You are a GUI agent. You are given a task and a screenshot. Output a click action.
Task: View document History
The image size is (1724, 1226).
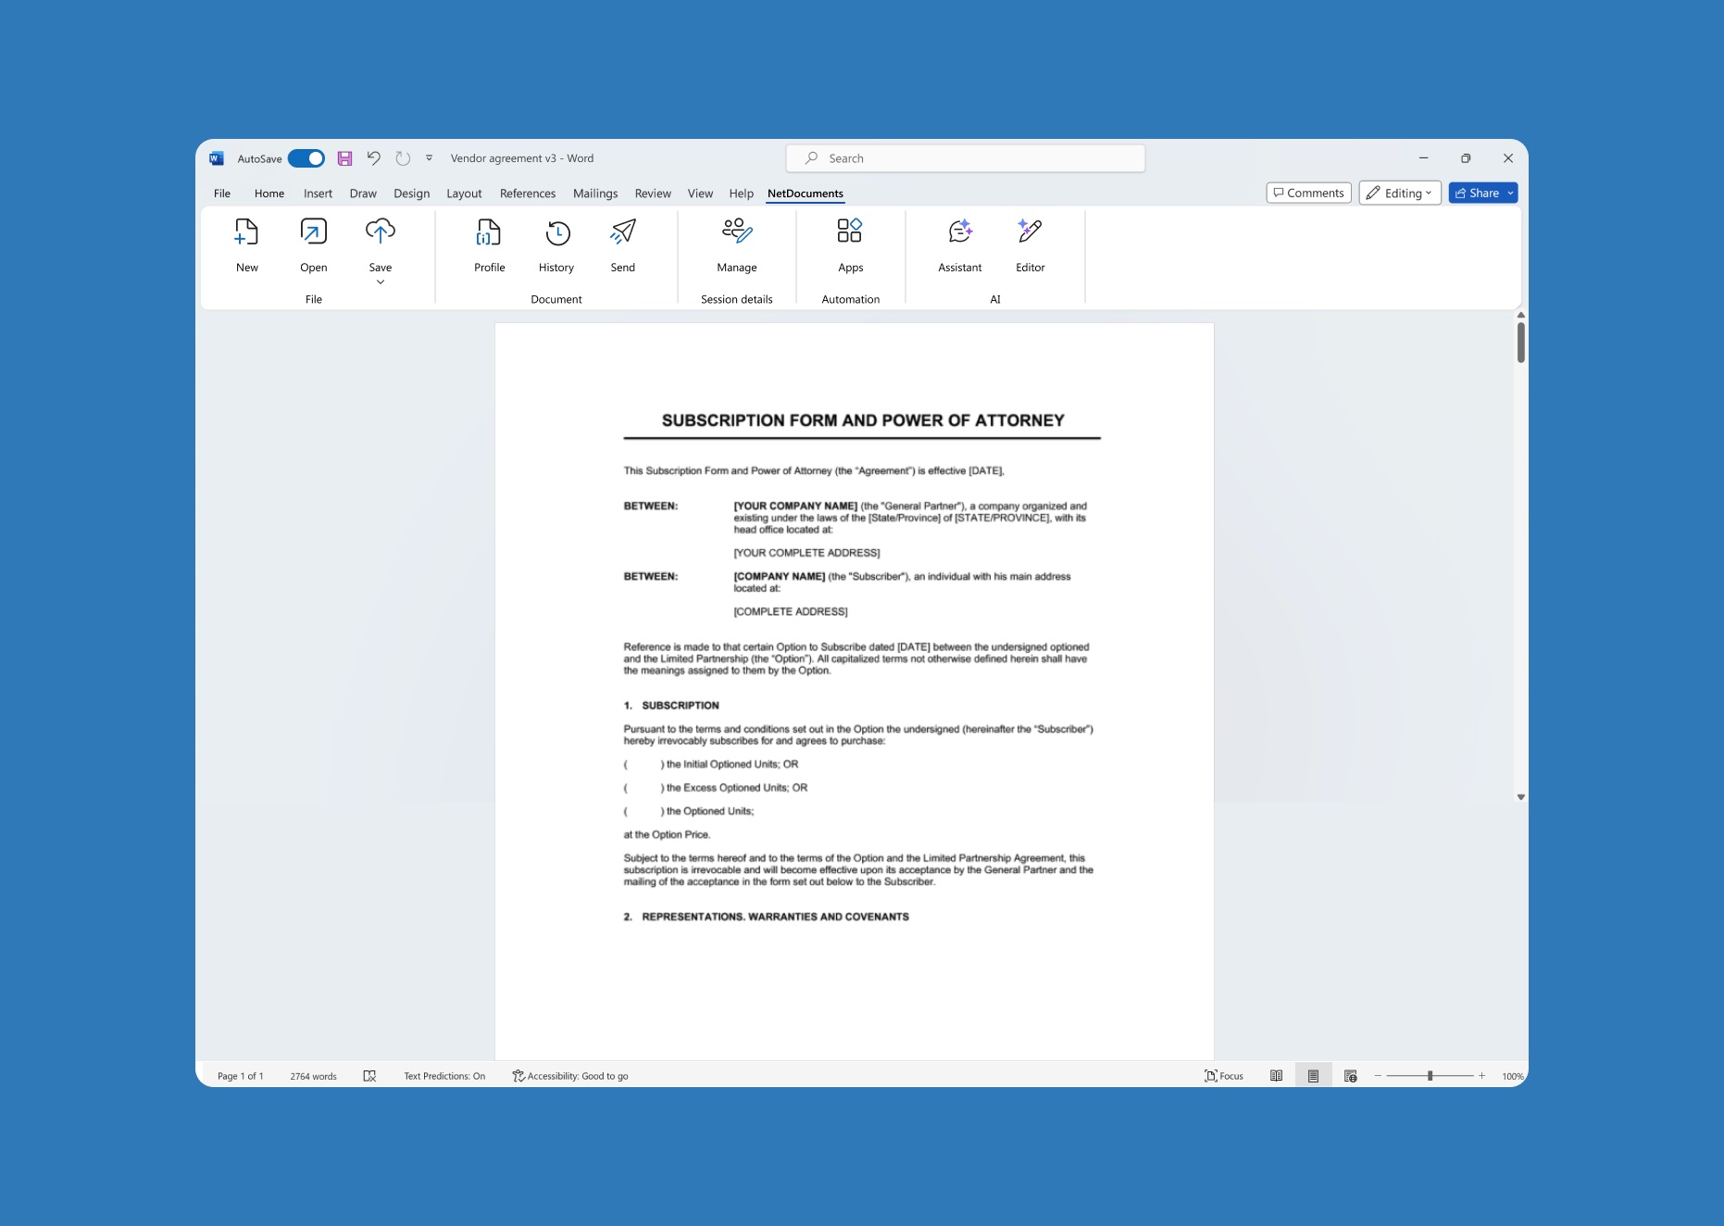tap(556, 232)
